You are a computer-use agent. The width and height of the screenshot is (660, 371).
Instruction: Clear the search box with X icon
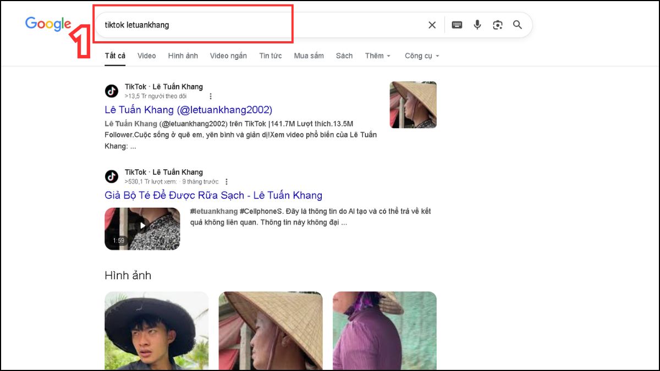(x=432, y=25)
